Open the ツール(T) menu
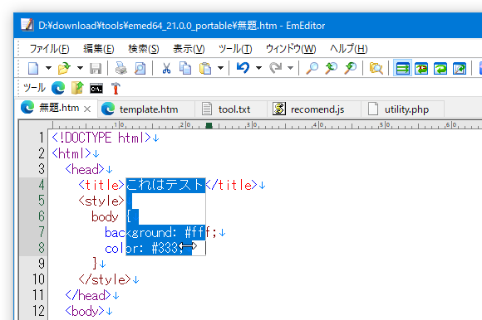The width and height of the screenshot is (482, 320). 235,49
